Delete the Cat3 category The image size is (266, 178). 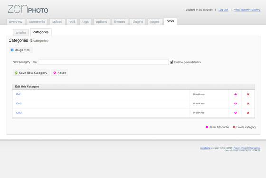(x=248, y=113)
